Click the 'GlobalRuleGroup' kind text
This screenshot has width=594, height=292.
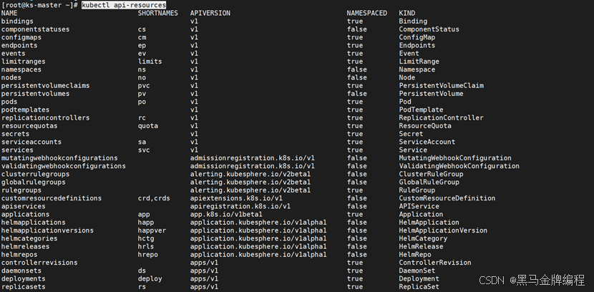pyautogui.click(x=429, y=182)
